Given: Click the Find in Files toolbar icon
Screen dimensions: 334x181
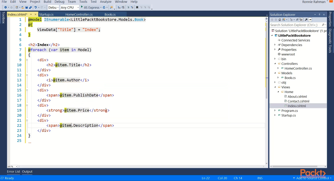Looking at the screenshot, I should pyautogui.click(x=111, y=7).
